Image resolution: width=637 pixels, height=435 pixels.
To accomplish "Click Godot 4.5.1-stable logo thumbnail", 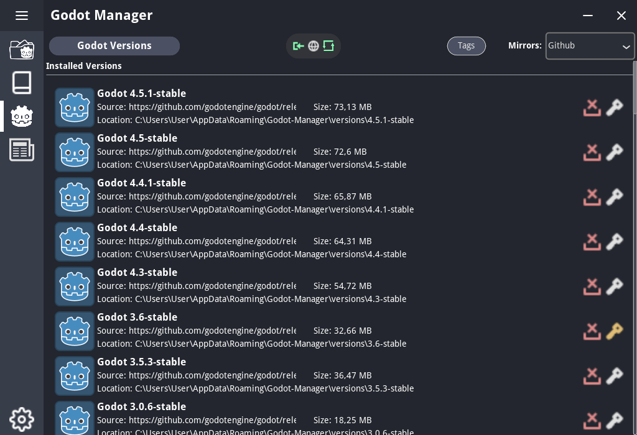I will pyautogui.click(x=75, y=108).
